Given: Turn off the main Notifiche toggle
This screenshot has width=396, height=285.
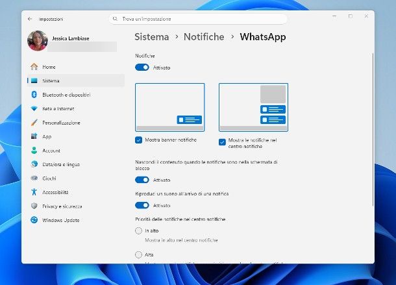Looking at the screenshot, I should tap(142, 68).
